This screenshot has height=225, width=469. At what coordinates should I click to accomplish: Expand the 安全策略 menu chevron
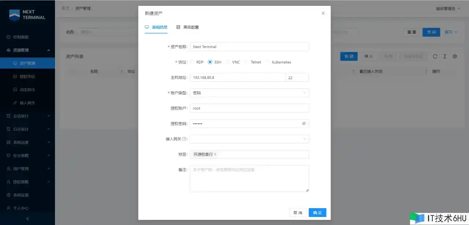[49, 156]
